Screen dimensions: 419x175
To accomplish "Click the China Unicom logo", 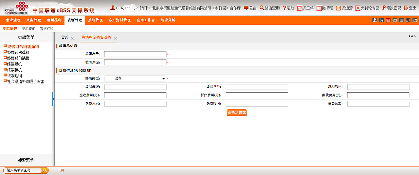I will pos(16,8).
